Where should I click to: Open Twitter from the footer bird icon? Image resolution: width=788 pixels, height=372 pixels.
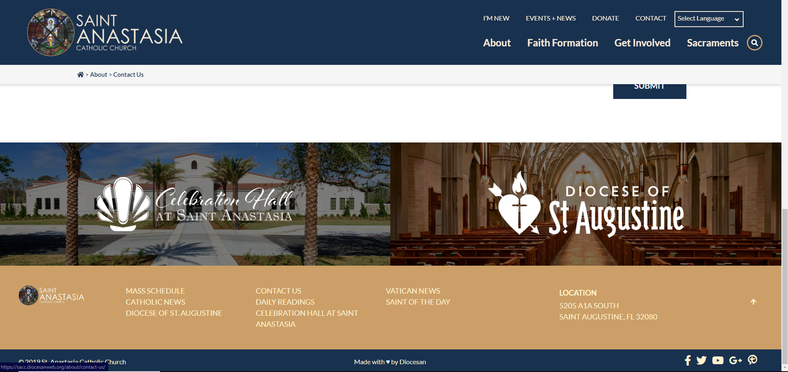point(702,361)
